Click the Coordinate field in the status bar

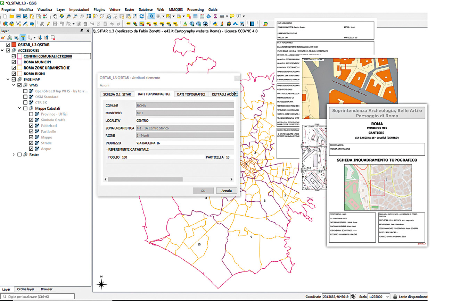tap(336, 297)
